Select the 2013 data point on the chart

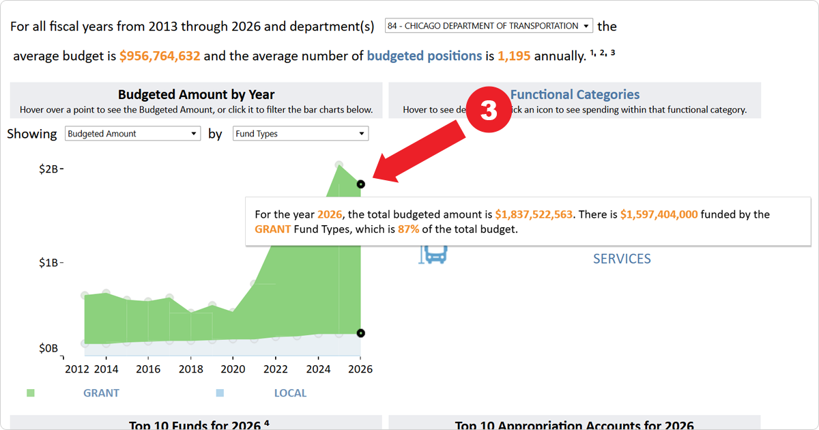[x=86, y=295]
